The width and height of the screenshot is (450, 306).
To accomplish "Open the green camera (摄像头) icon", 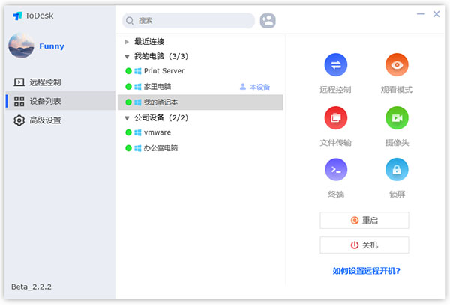I will (397, 118).
